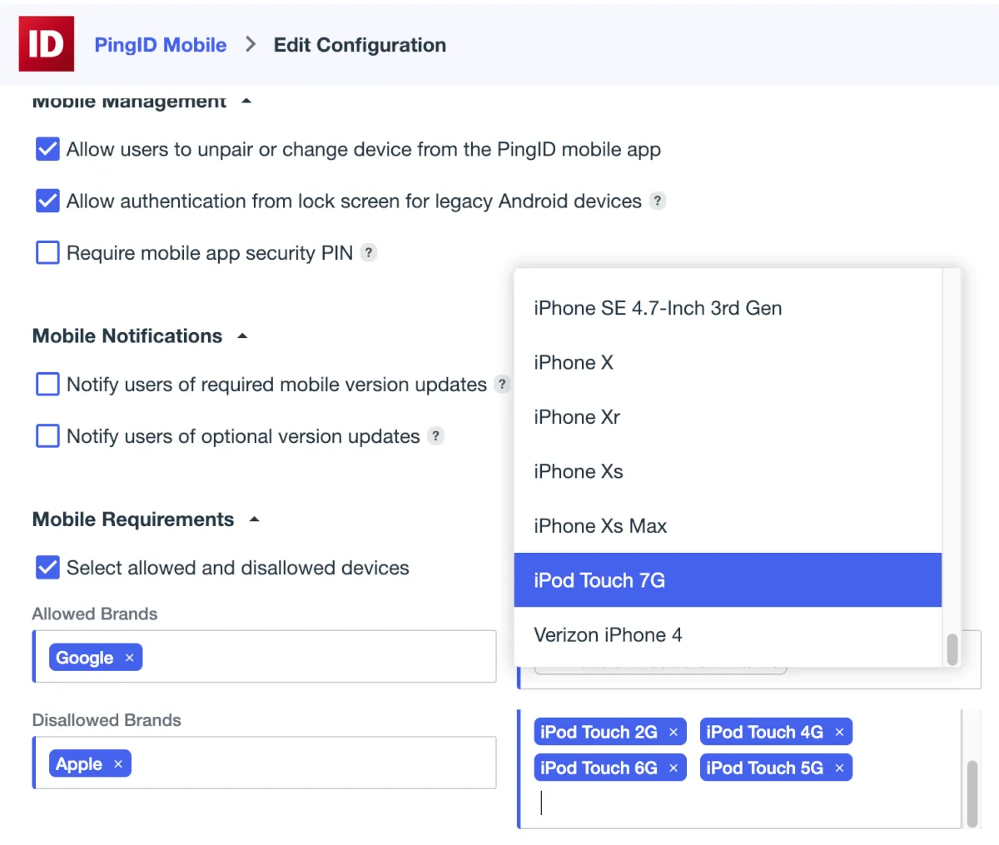Viewport: 999px width, 845px height.
Task: Collapse the Mobile Management section
Action: 246,102
